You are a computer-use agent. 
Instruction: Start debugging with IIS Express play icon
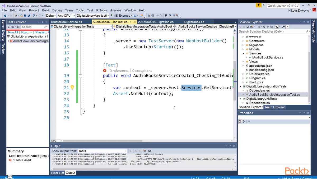click(x=112, y=16)
